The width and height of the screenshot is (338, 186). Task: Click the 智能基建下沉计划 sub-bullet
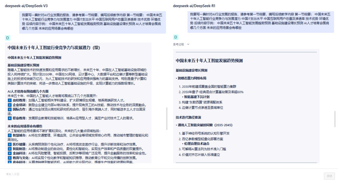196,97
